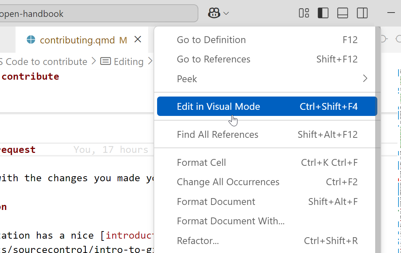Toggle the primary side bar

[x=323, y=13]
